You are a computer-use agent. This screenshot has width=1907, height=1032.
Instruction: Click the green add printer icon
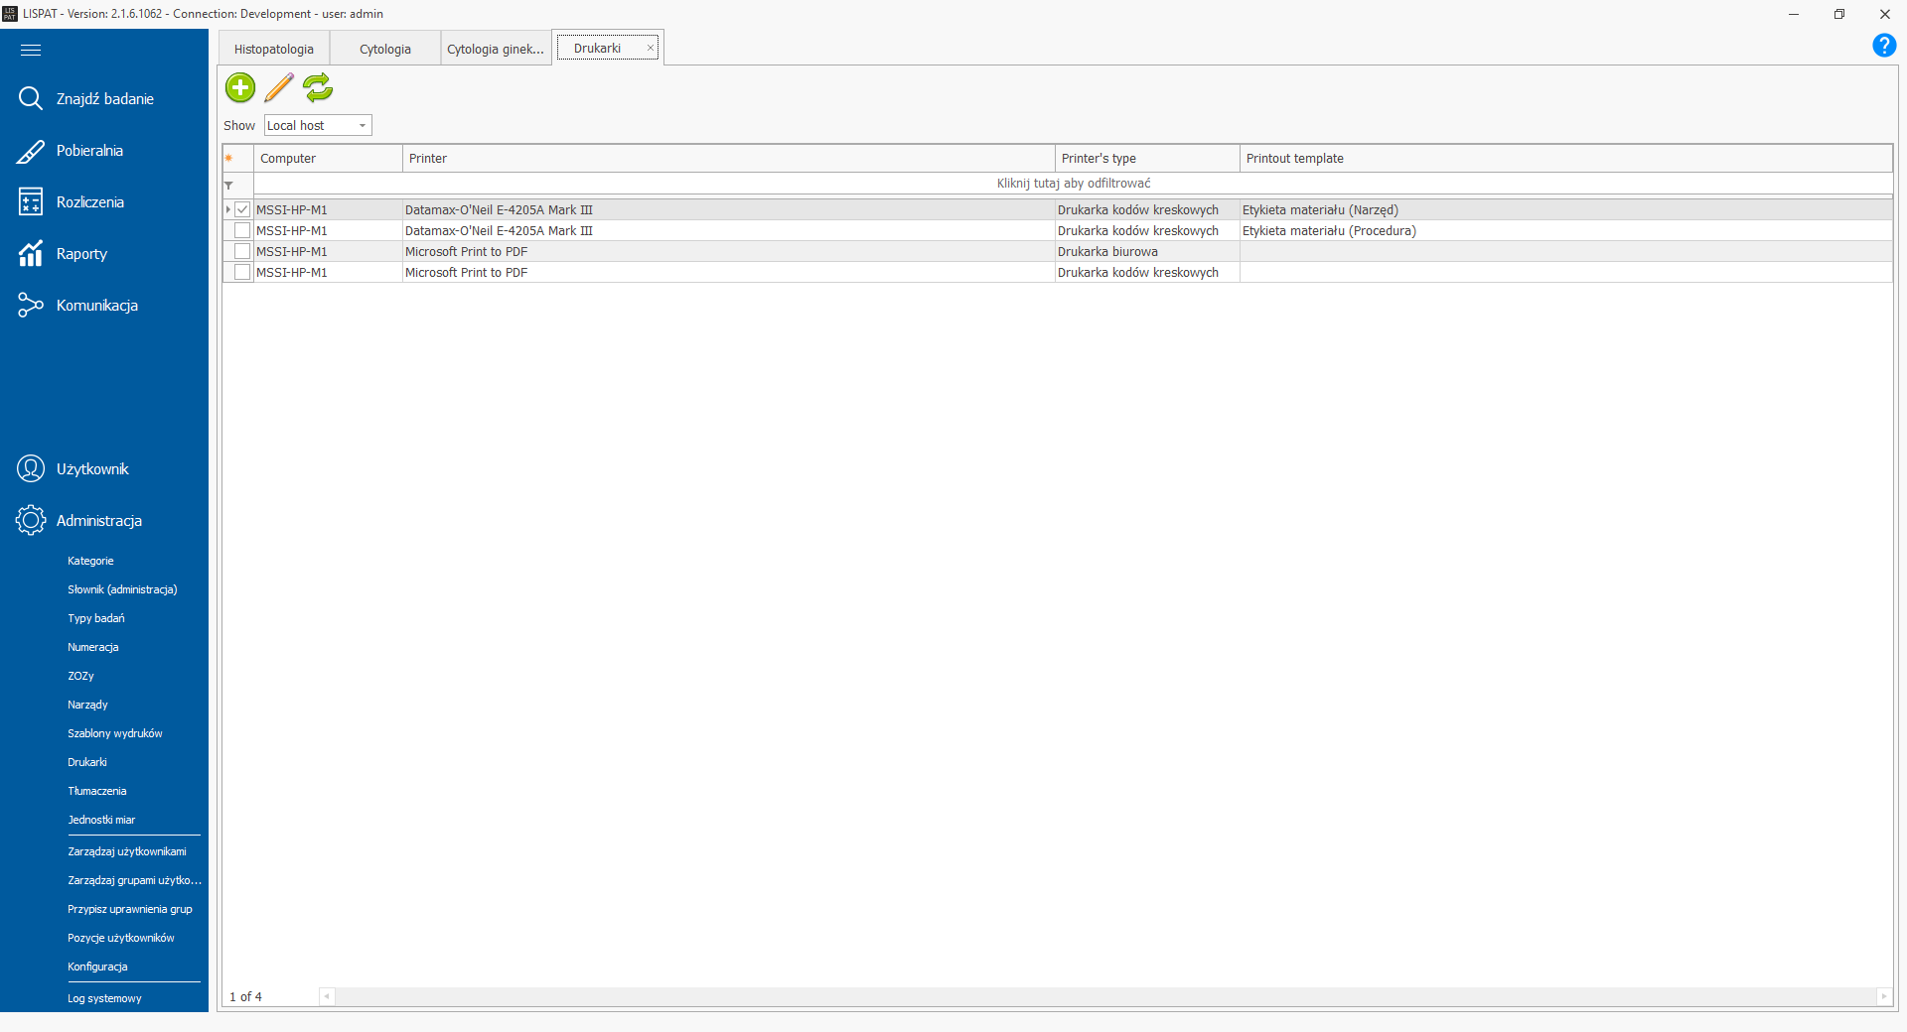point(240,88)
